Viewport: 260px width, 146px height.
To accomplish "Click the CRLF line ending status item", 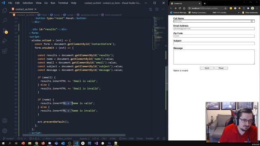I will tap(104, 138).
